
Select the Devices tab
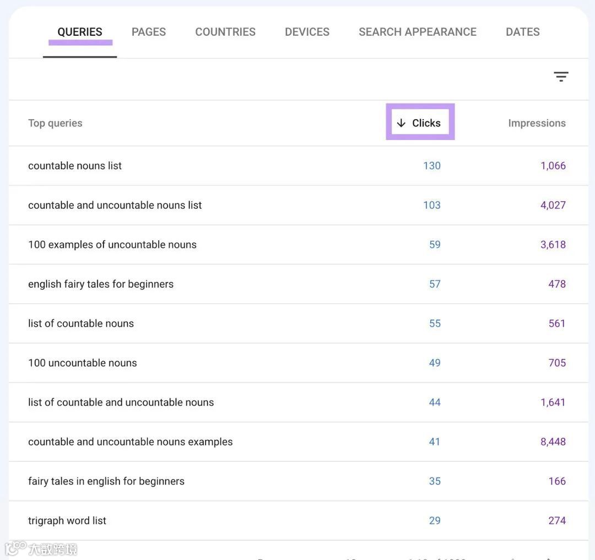pos(307,32)
